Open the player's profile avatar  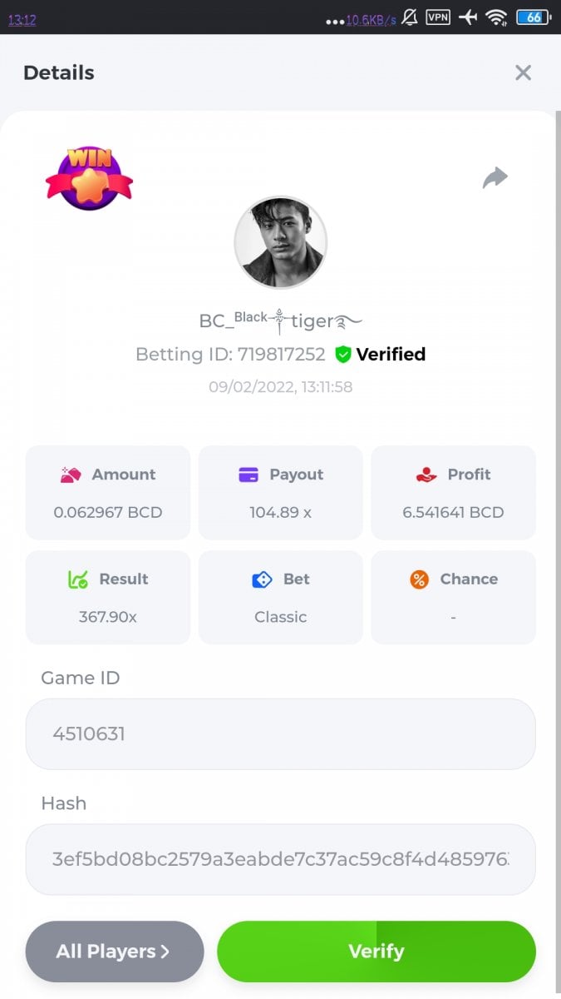(x=281, y=242)
